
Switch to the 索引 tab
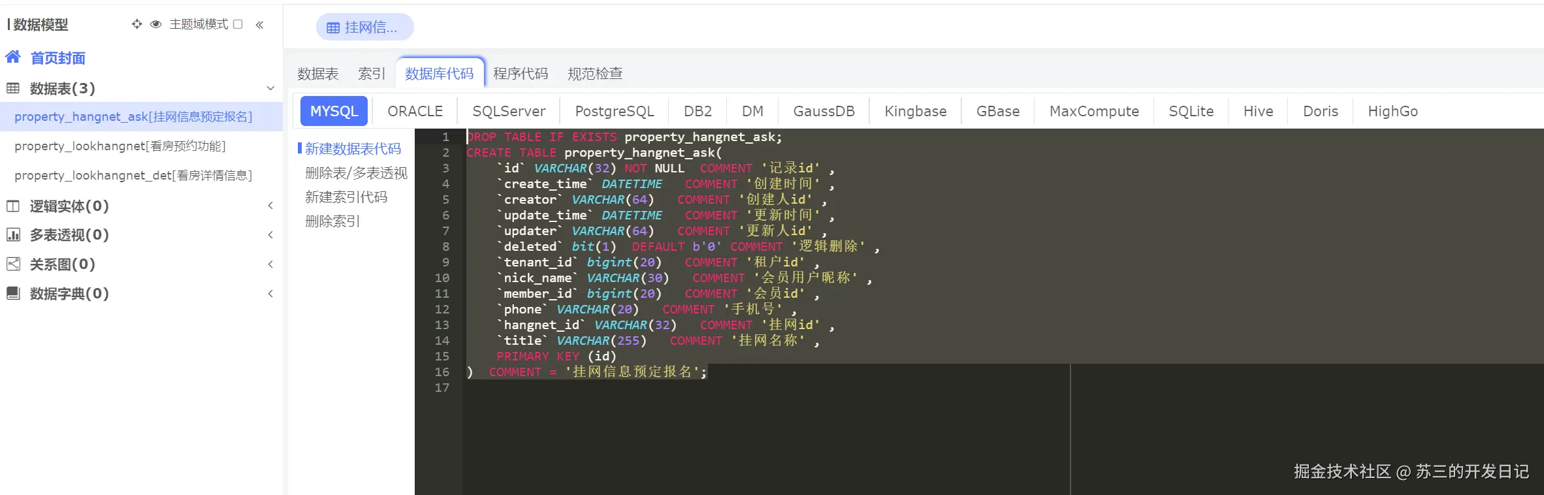[372, 74]
